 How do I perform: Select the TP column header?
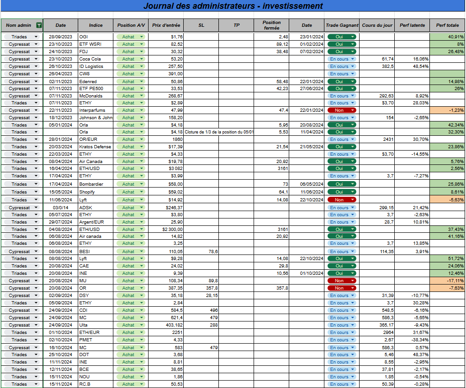[236, 25]
